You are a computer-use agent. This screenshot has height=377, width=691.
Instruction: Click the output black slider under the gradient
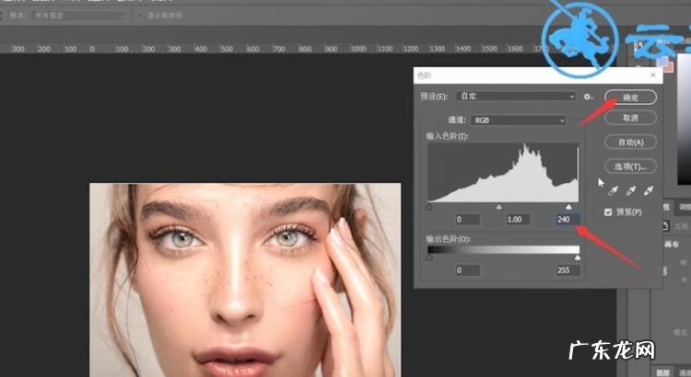click(x=429, y=257)
